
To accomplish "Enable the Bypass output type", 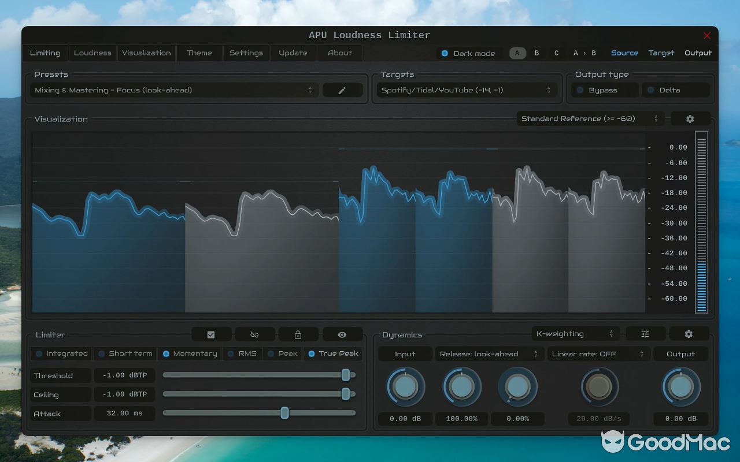I will (604, 90).
